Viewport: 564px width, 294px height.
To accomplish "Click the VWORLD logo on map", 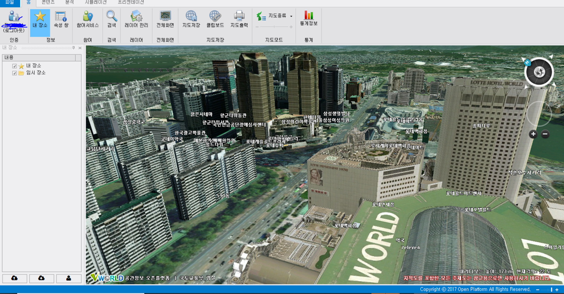I will tap(107, 277).
